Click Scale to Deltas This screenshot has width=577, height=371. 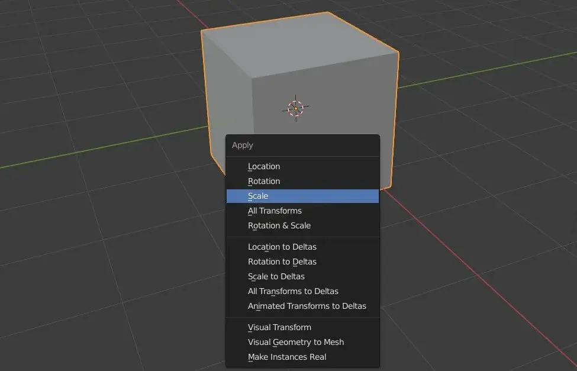[x=302, y=276]
